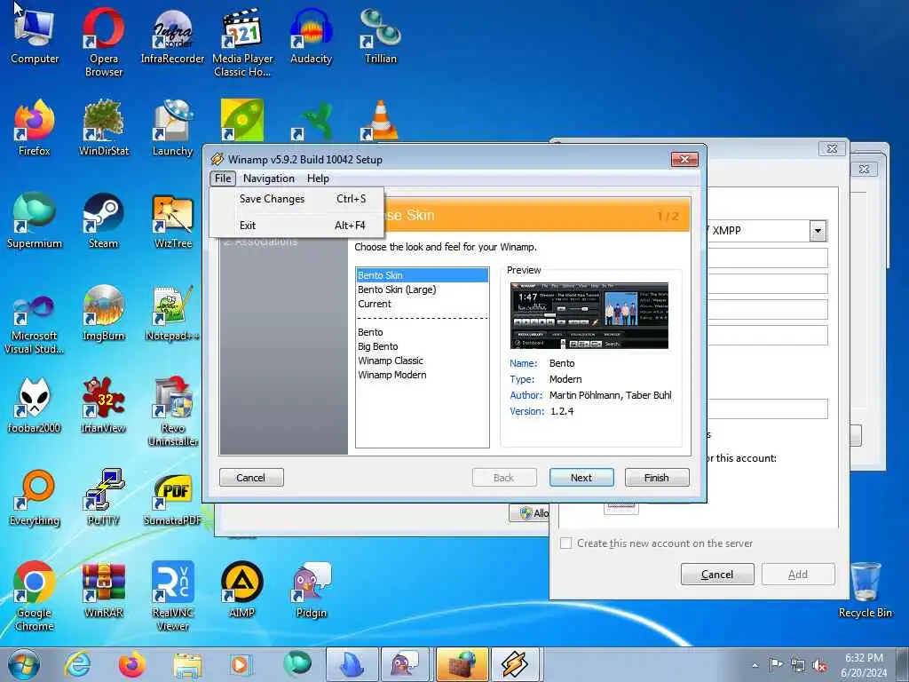Select the WinDirStat desktop icon
909x682 pixels.
104,128
